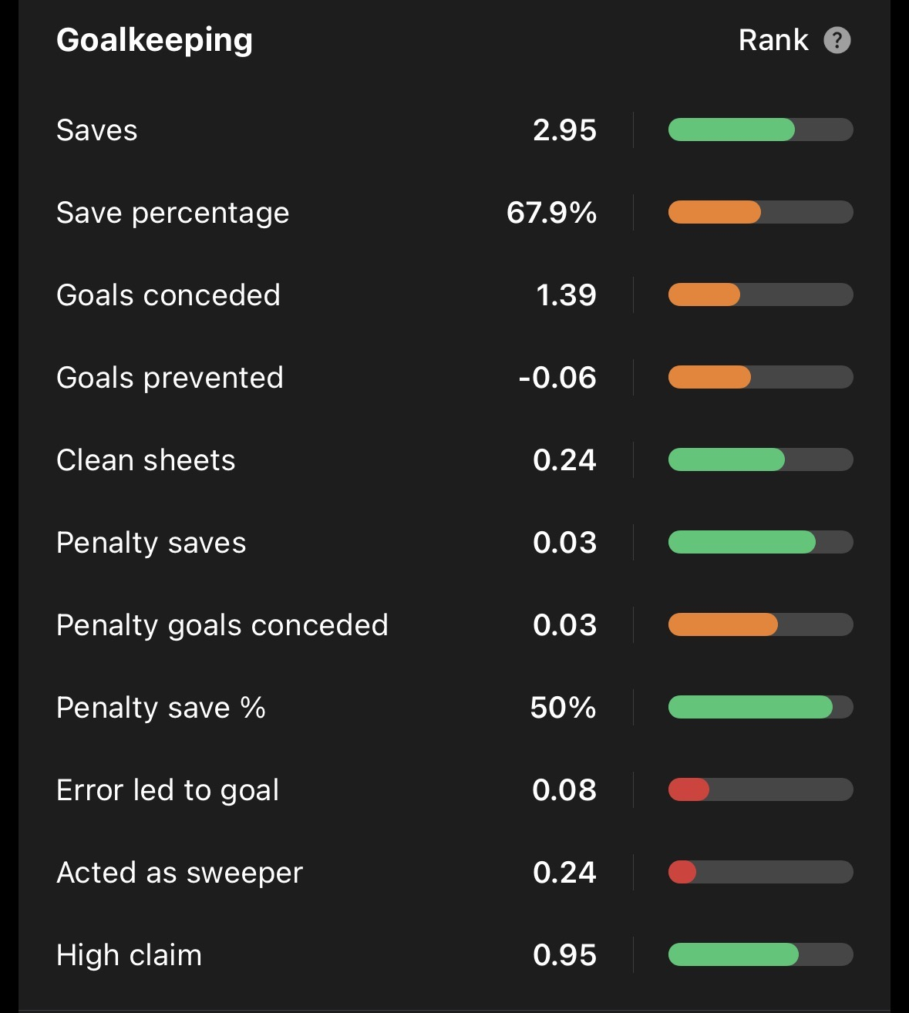Click the Saves green rank bar

tap(760, 130)
